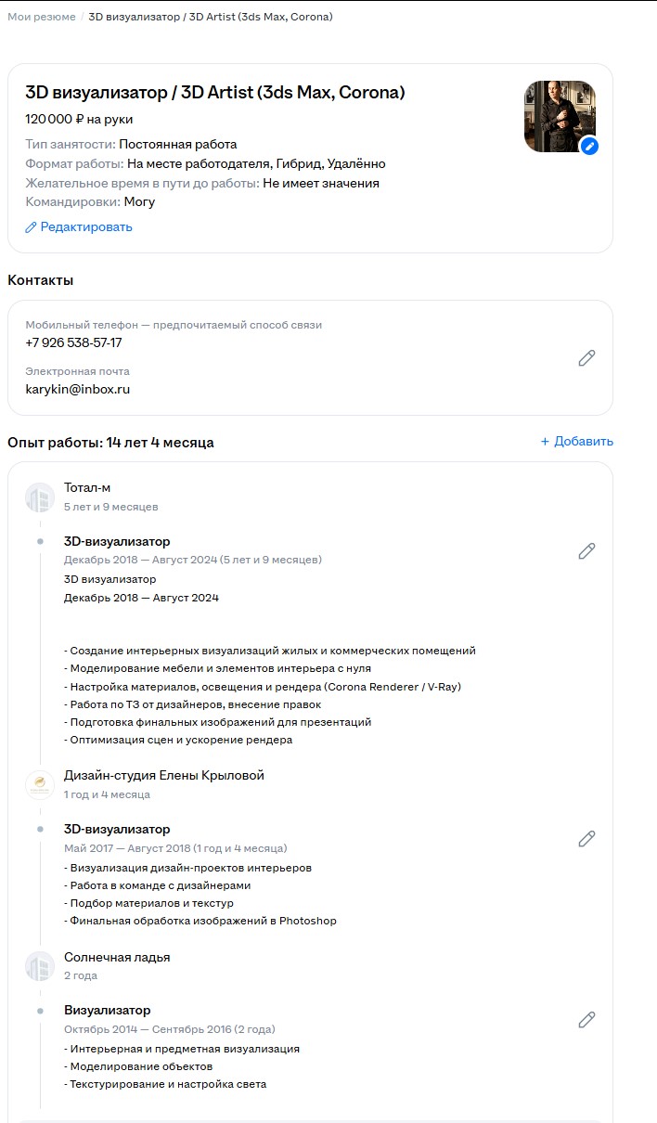Click Тотал-м company name

[87, 488]
